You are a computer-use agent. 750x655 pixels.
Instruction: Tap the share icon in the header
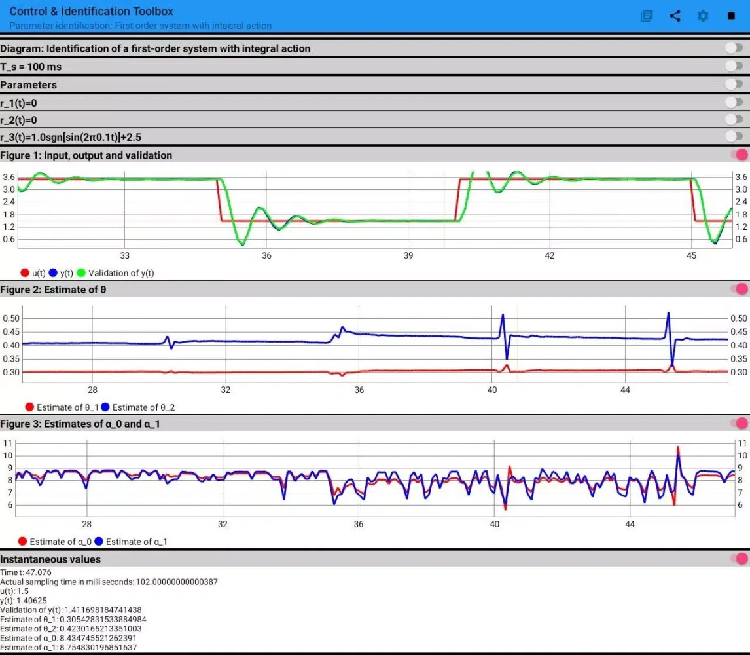point(675,16)
